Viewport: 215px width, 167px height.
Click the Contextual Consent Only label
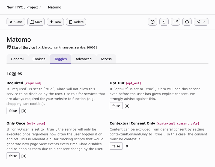(x=132, y=123)
